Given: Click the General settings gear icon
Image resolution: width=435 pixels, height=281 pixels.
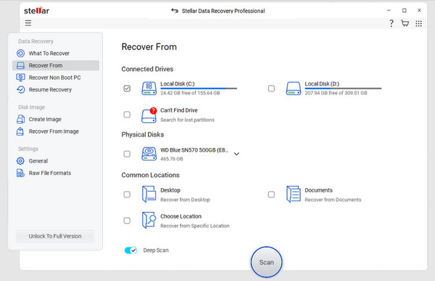Looking at the screenshot, I should (20, 160).
